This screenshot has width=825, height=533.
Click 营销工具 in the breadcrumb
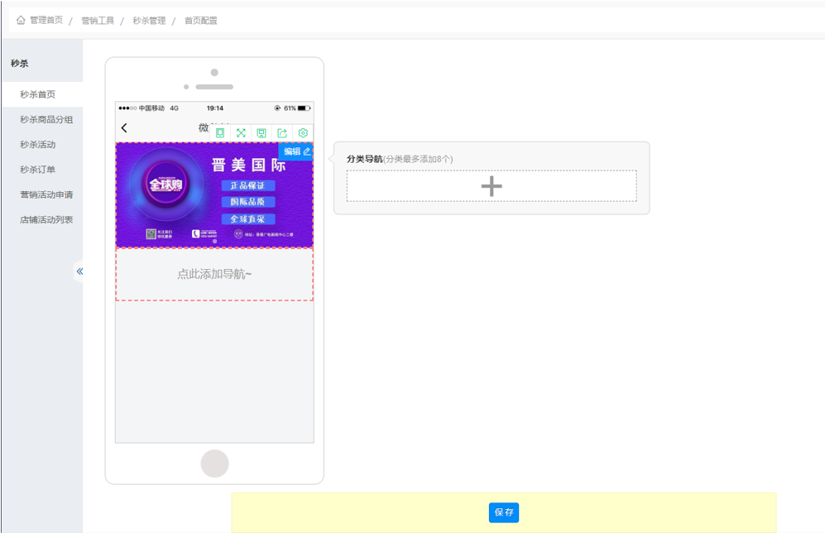pos(98,20)
